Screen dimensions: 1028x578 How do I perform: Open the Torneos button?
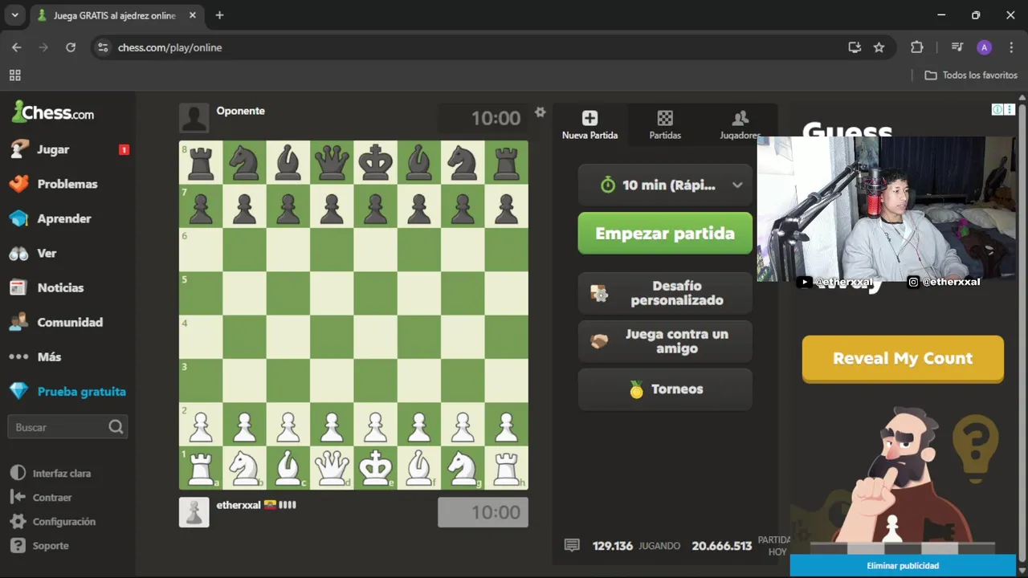pyautogui.click(x=665, y=389)
